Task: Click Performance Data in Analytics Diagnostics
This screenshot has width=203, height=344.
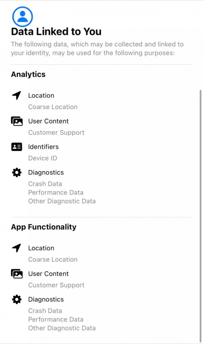Action: point(56,192)
